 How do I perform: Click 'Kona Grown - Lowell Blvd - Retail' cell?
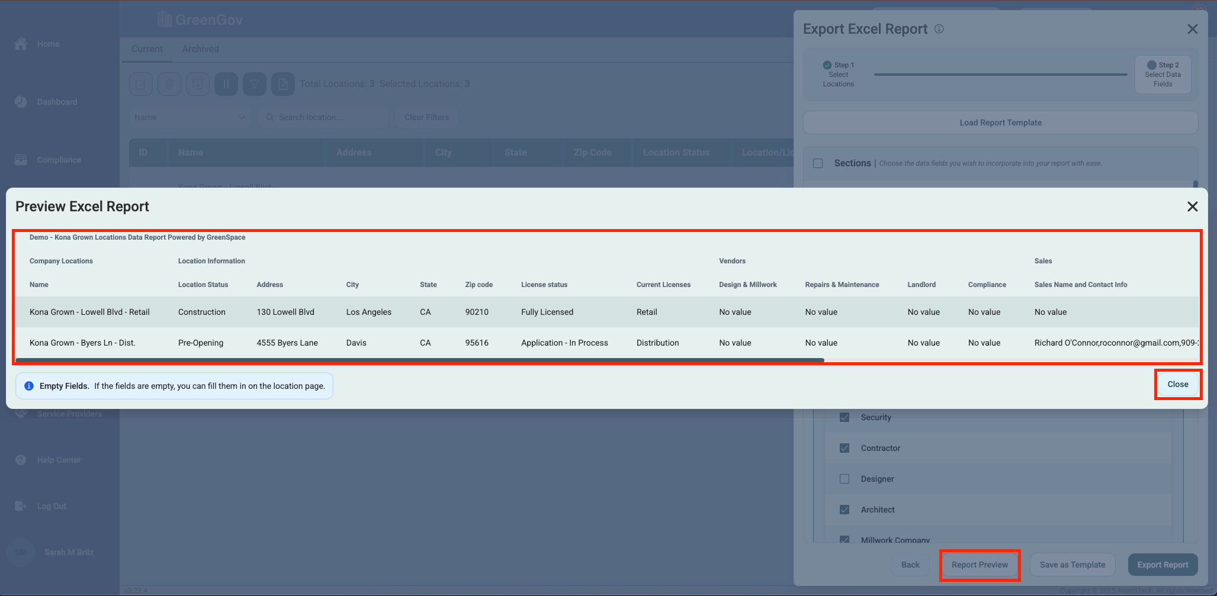pyautogui.click(x=89, y=312)
